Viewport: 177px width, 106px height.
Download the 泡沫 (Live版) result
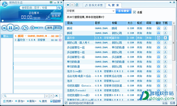pos(165,71)
